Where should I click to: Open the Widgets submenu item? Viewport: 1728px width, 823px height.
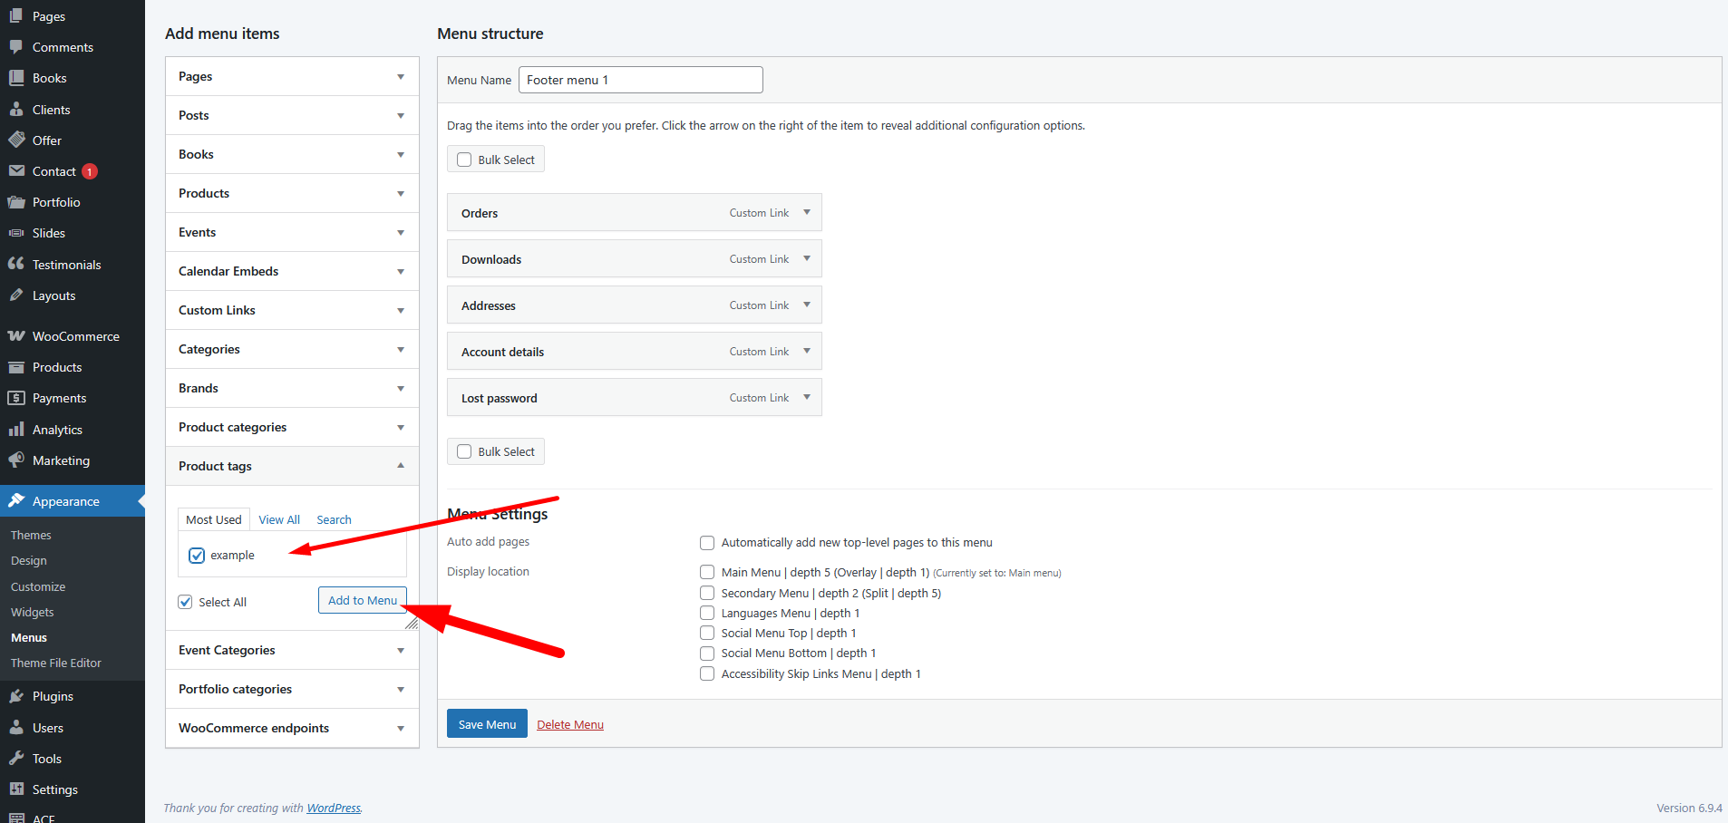[33, 612]
